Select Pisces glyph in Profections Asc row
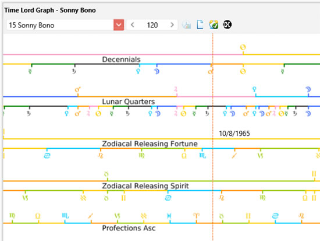This screenshot has height=241, width=320. [x=169, y=216]
